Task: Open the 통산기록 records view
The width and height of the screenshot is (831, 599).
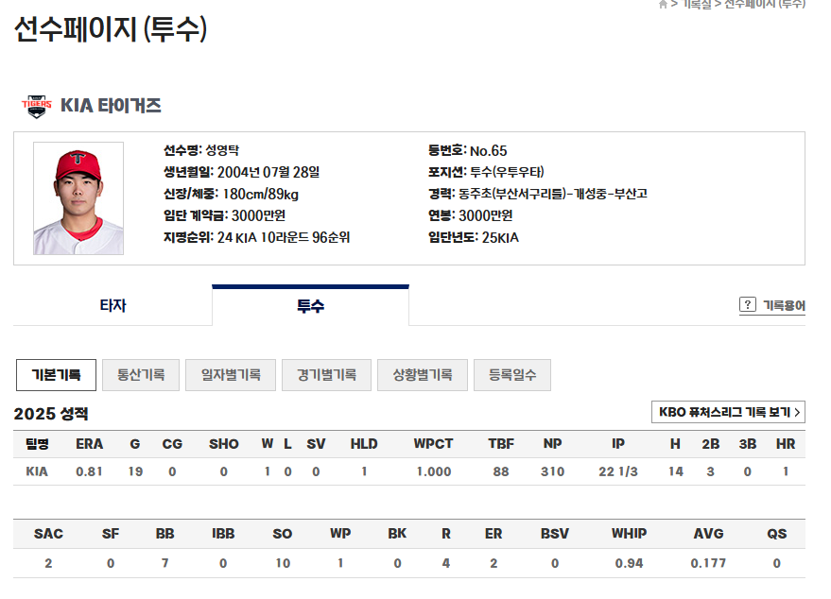Action: click(x=141, y=374)
